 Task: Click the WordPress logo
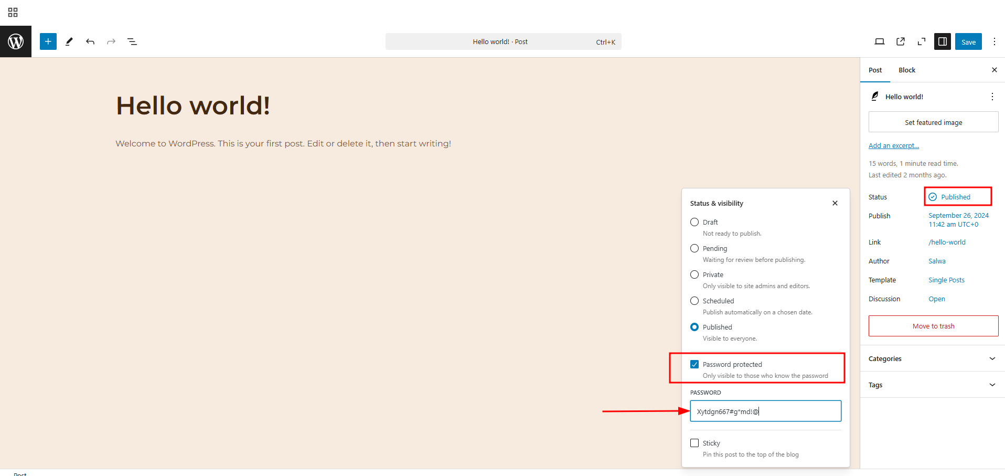15,41
